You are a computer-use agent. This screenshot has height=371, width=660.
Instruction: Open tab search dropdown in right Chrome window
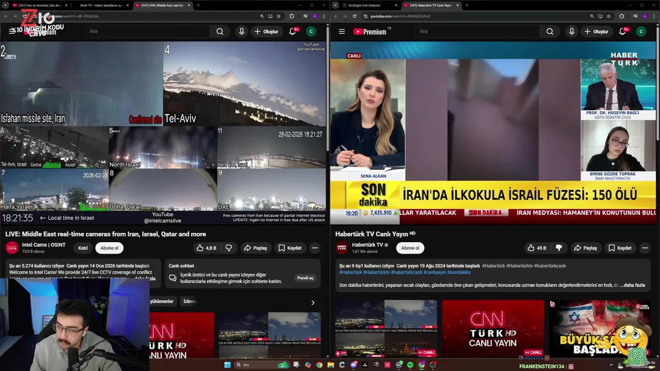pyautogui.click(x=336, y=5)
